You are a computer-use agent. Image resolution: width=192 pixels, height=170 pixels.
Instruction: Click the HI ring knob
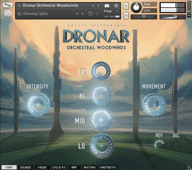(x=102, y=95)
